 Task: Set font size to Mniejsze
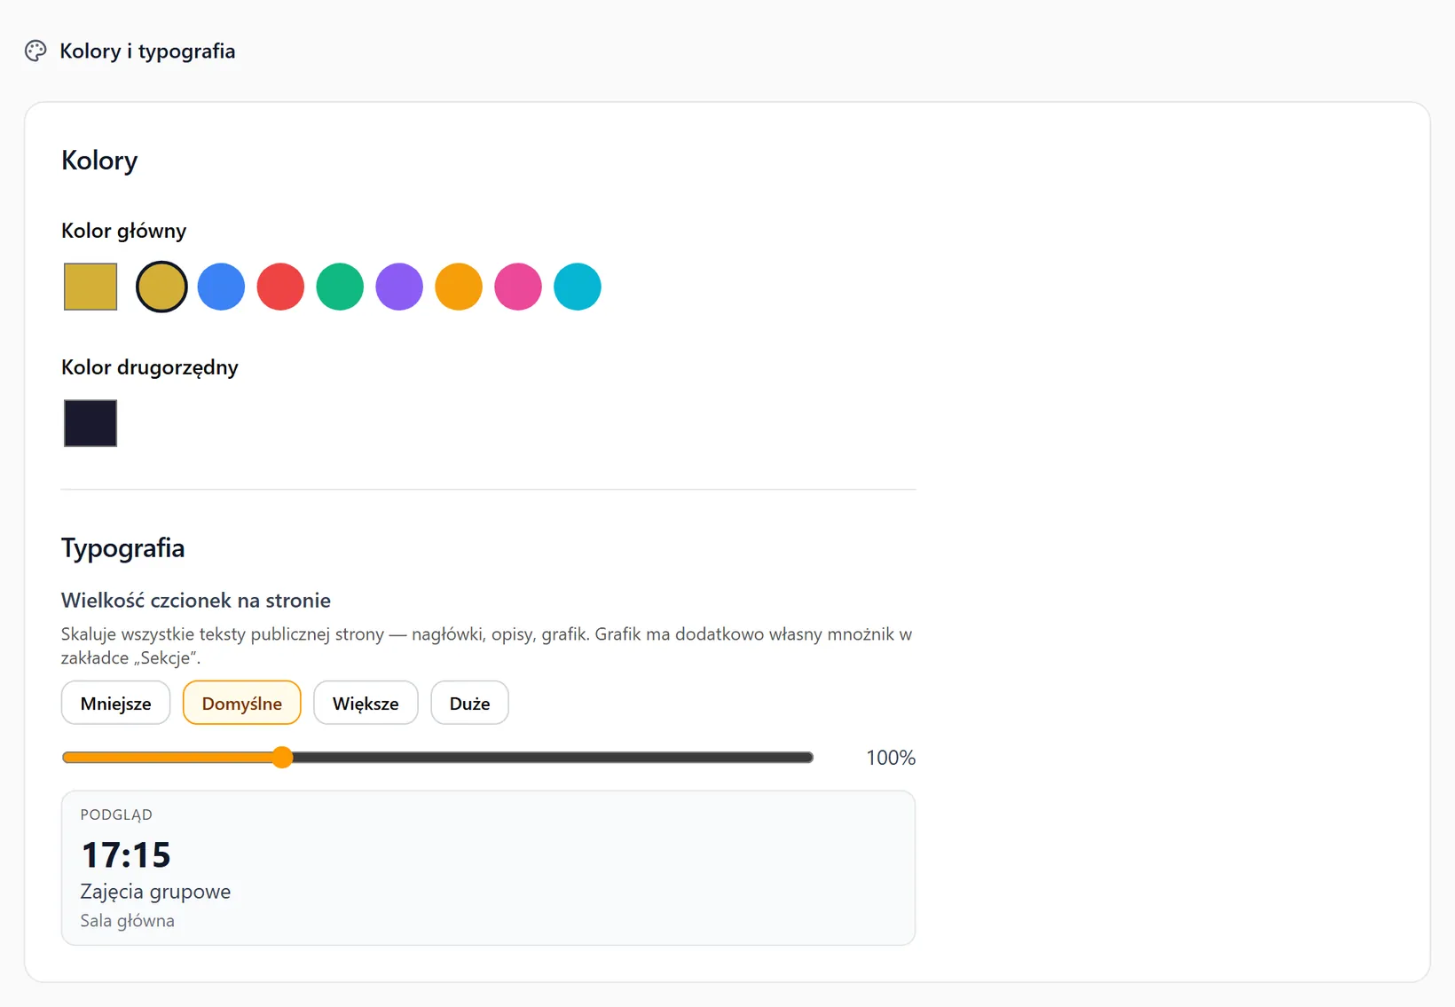point(115,703)
